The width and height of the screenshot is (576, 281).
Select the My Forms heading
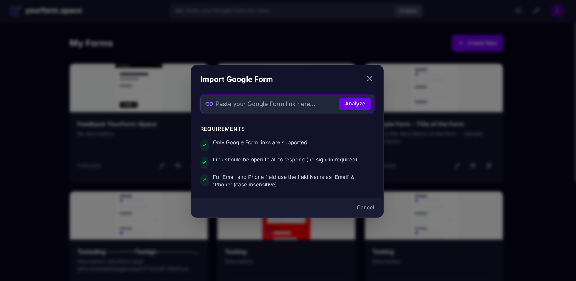point(91,43)
